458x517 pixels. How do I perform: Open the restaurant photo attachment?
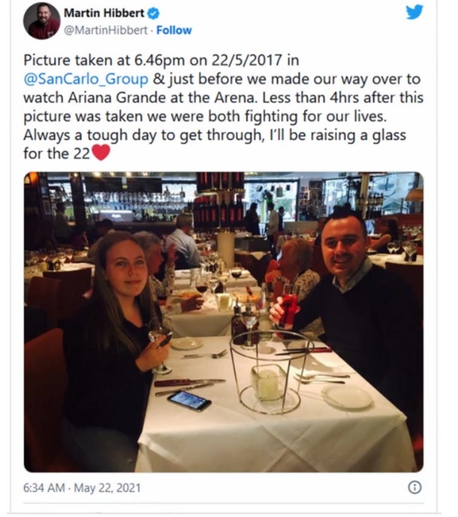(224, 322)
